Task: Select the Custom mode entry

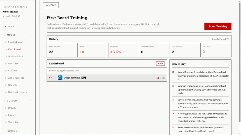Action: point(12,71)
